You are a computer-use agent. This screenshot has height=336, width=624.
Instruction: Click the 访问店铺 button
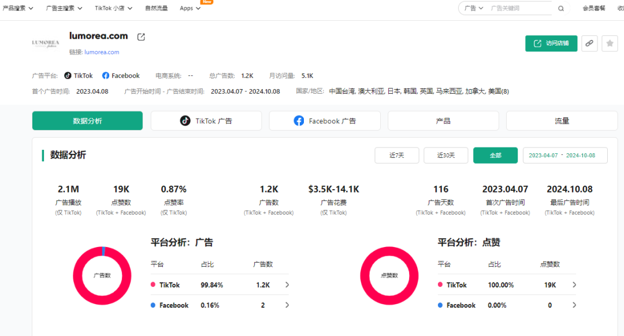(551, 43)
